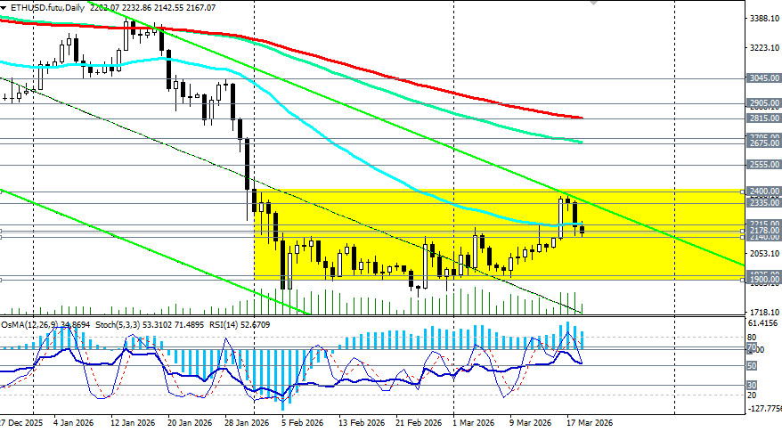Image resolution: width=782 pixels, height=432 pixels.
Task: Click the Stoch(5,3,3) indicator label
Action: click(118, 325)
